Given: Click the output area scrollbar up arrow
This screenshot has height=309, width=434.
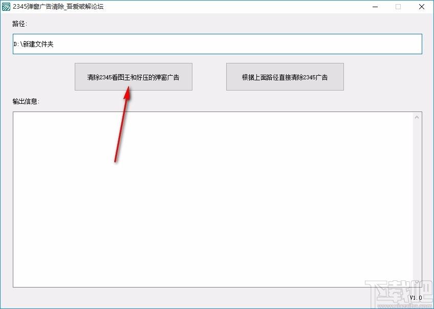Looking at the screenshot, I should (417, 117).
